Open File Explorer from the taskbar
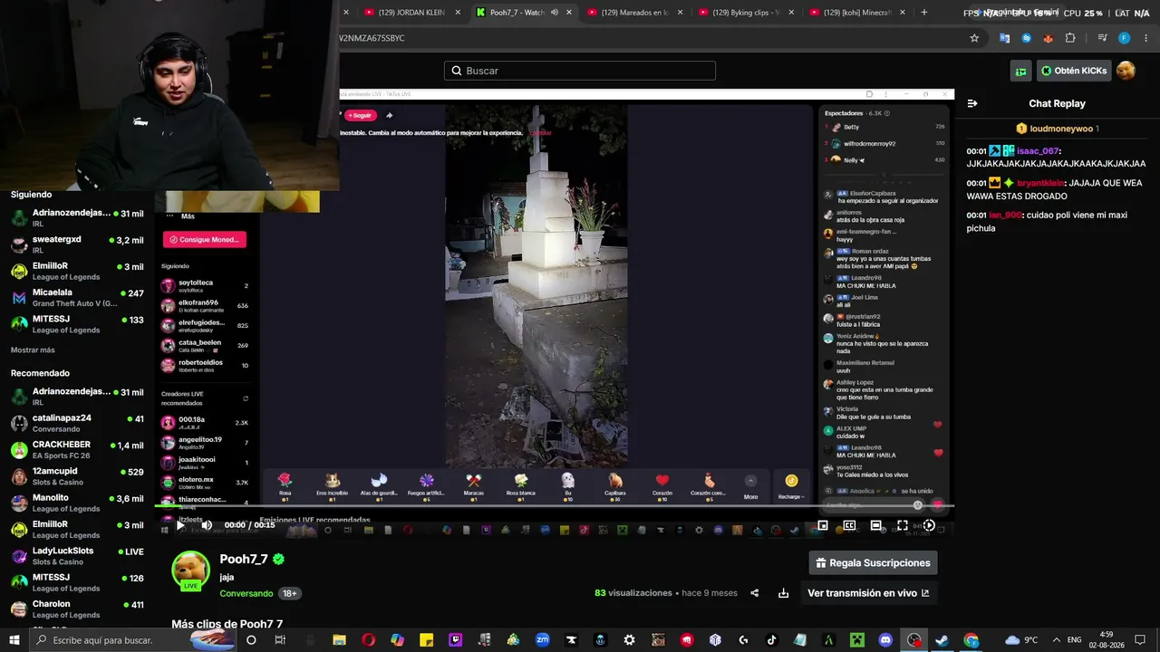Viewport: 1160px width, 652px height. (339, 640)
